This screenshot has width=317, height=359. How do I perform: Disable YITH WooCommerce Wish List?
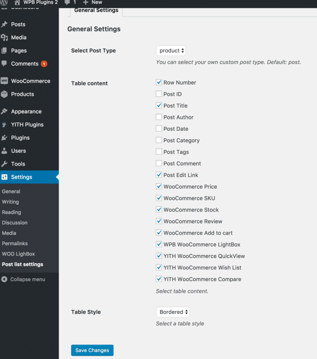(159, 267)
